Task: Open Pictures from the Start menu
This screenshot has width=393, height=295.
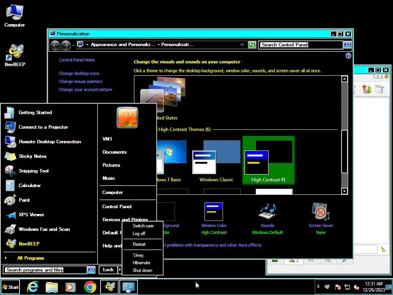Action: (111, 165)
